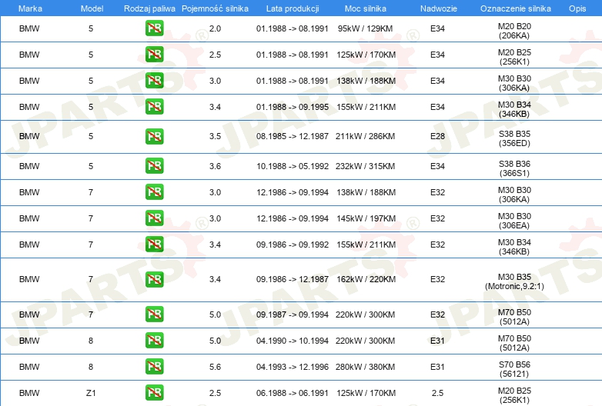Click the engine capacity 3.5
602x406 pixels.
[x=215, y=136]
